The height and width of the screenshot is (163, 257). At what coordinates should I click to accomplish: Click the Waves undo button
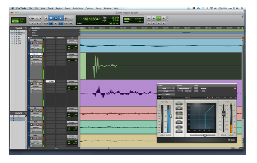tap(163, 98)
